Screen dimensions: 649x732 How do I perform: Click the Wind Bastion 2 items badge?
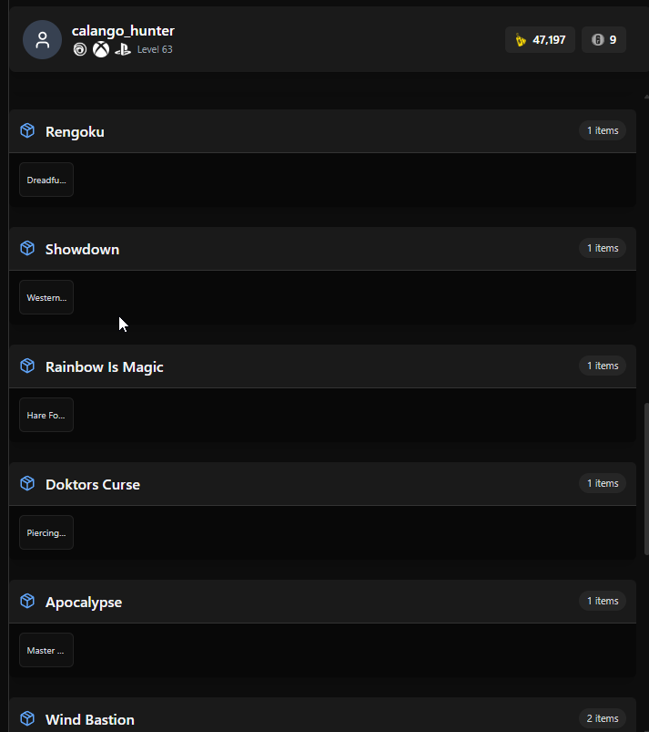click(x=603, y=718)
